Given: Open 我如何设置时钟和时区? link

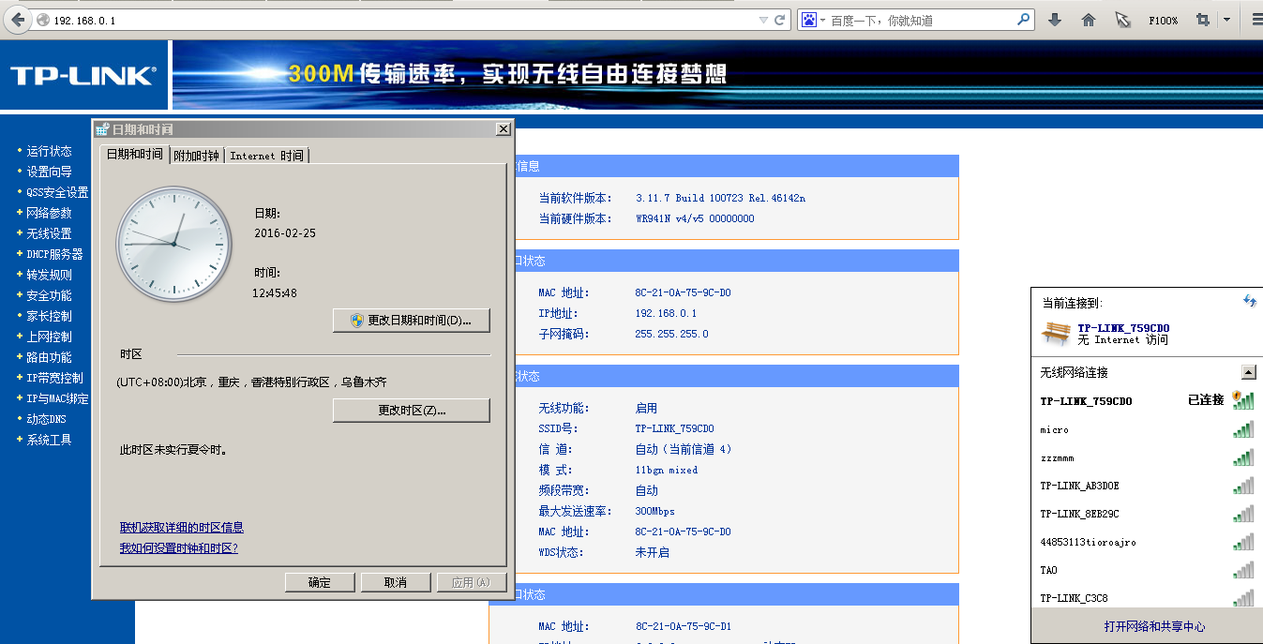Looking at the screenshot, I should [x=178, y=548].
